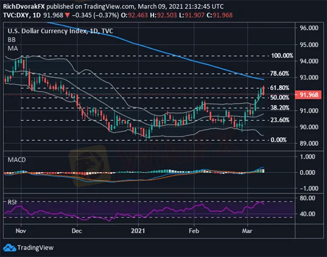Click the Dec label on the time axis
The image size is (327, 257).
click(77, 230)
